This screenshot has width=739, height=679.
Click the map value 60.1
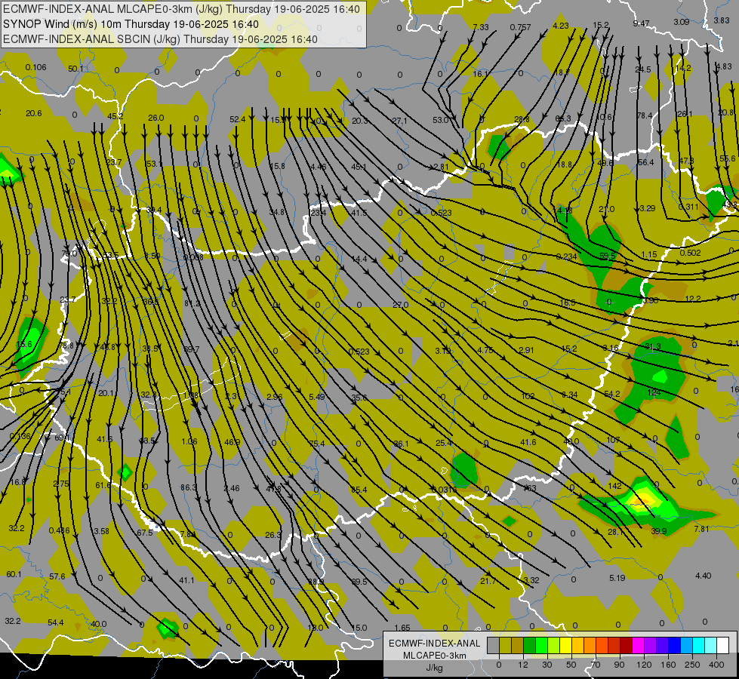pyautogui.click(x=14, y=574)
